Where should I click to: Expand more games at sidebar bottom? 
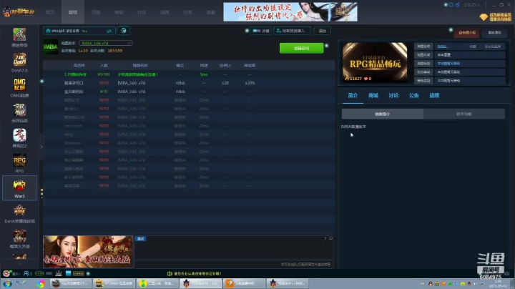19,264
